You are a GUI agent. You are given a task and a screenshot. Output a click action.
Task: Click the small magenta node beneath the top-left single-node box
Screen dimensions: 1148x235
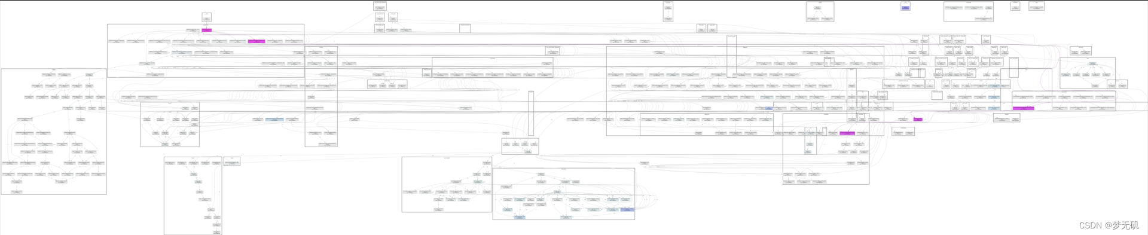206,30
